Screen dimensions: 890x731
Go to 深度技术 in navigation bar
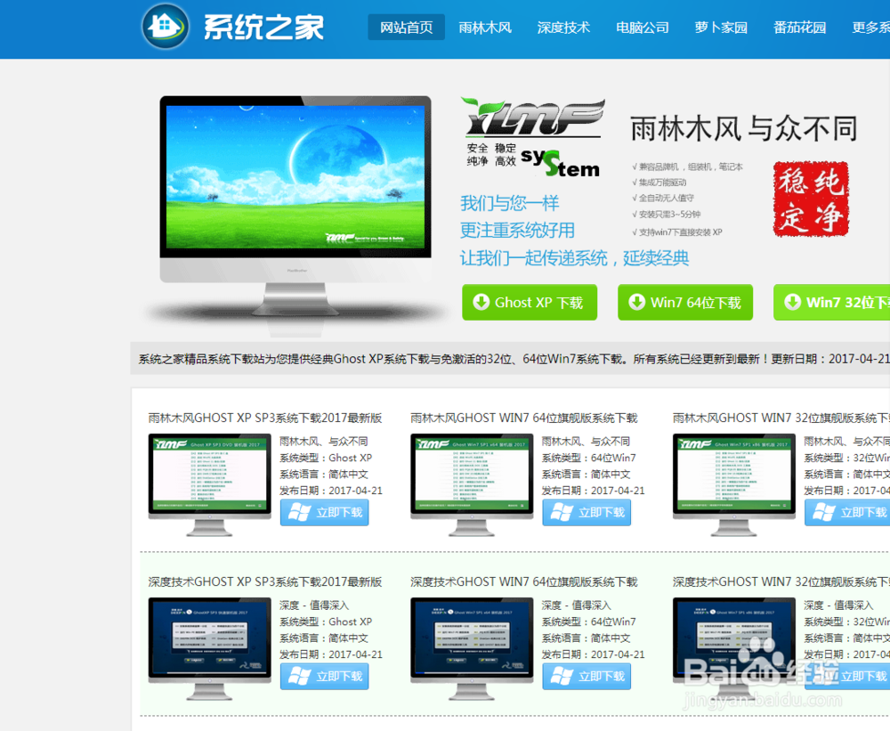click(563, 28)
